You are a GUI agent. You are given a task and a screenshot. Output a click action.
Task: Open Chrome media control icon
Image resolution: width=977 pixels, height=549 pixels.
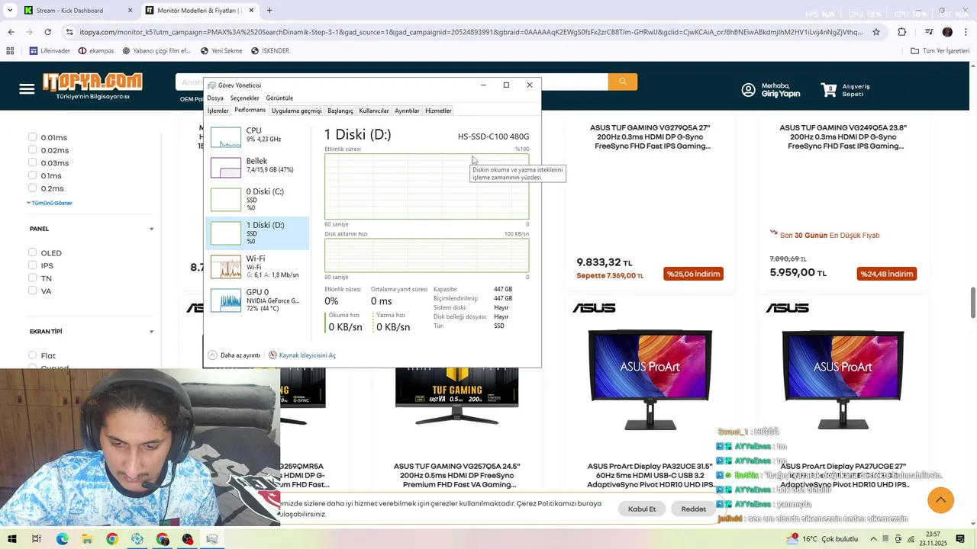click(x=928, y=32)
